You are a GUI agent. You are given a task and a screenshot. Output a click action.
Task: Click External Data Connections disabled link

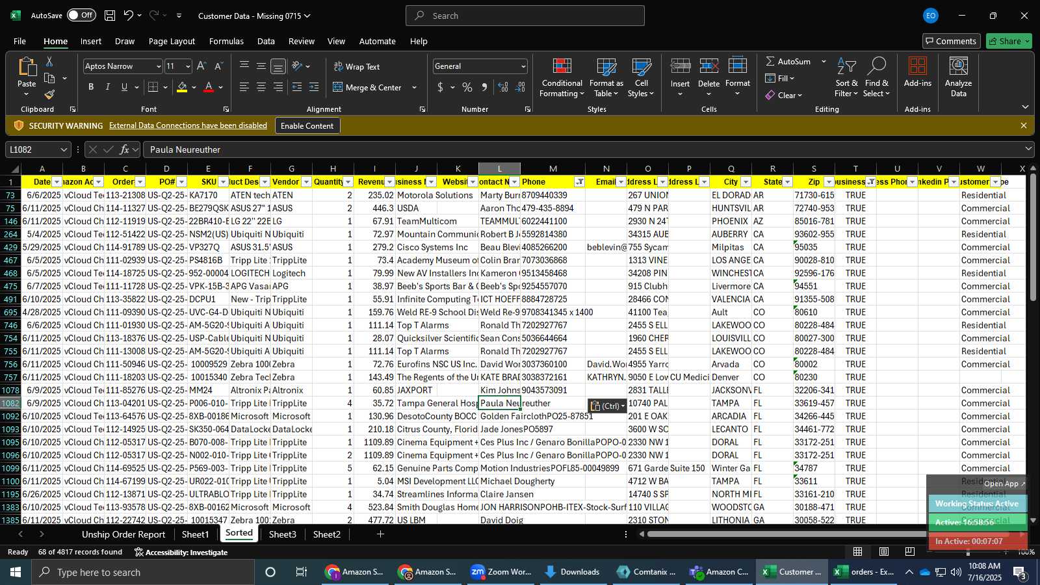pos(188,125)
